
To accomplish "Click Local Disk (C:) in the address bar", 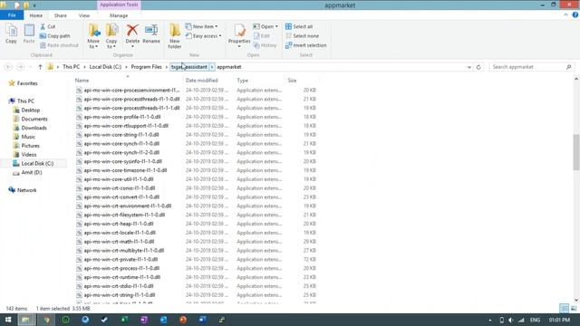I will (105, 67).
